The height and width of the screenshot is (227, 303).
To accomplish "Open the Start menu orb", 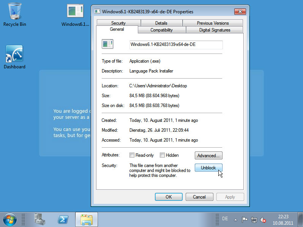I will pos(10,219).
